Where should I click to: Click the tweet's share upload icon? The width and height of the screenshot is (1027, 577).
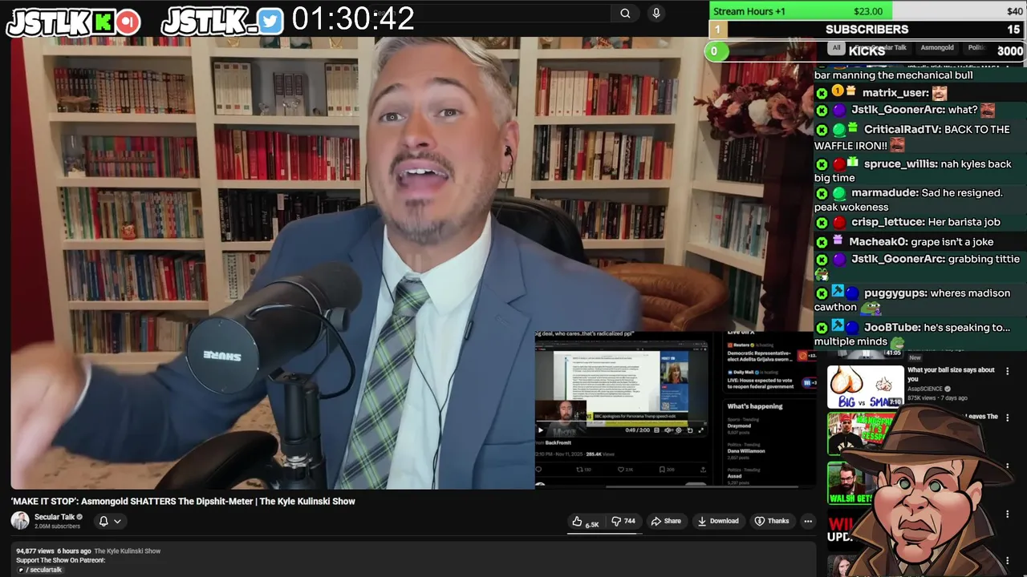[703, 470]
